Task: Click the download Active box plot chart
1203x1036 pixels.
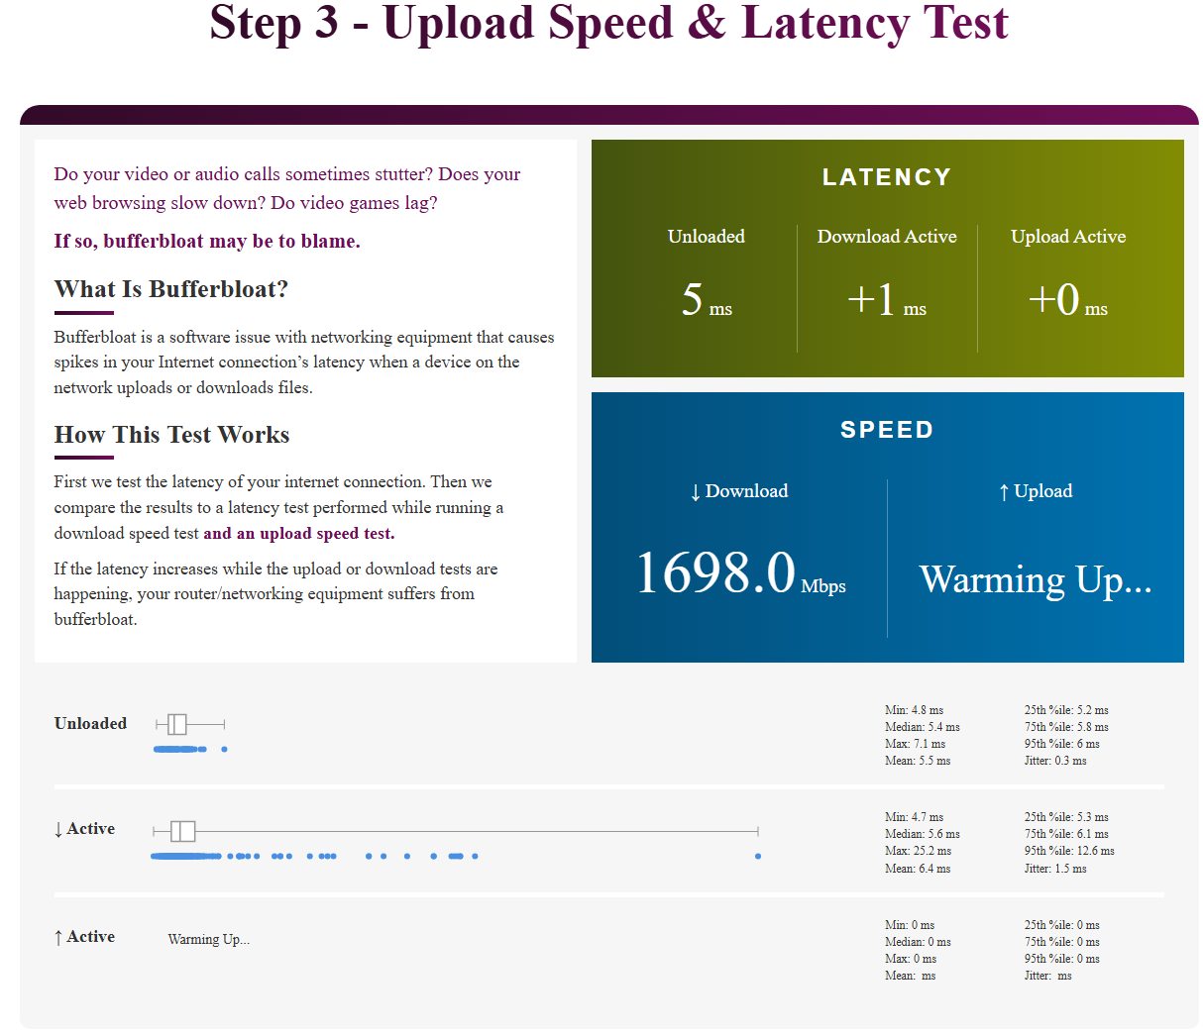Action: click(456, 831)
